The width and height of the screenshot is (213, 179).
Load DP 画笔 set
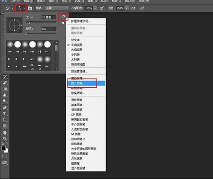(x=76, y=115)
